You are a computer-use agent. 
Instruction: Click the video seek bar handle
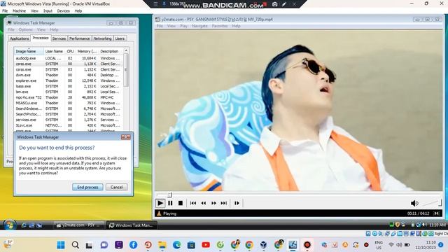pos(169,195)
